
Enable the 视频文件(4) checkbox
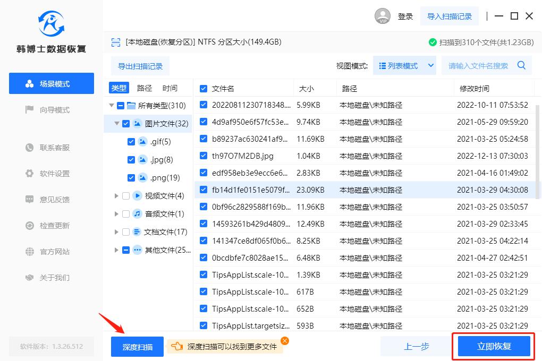pyautogui.click(x=126, y=194)
